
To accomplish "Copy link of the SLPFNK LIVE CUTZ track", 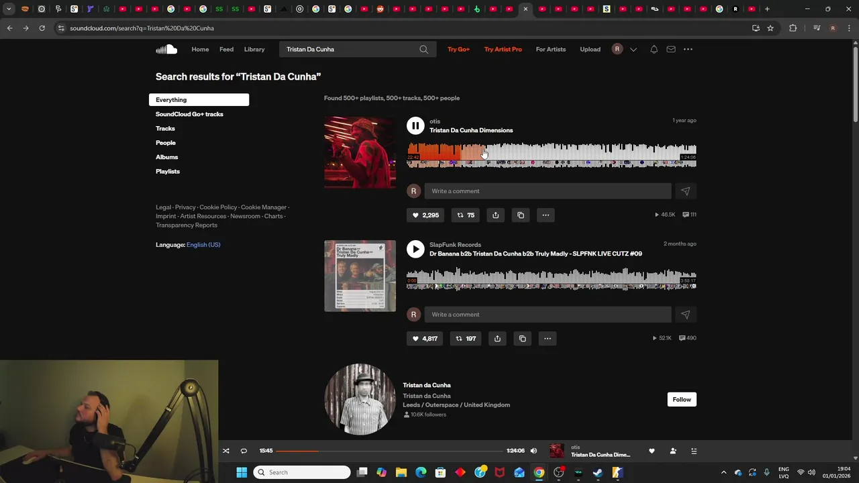I will click(522, 338).
